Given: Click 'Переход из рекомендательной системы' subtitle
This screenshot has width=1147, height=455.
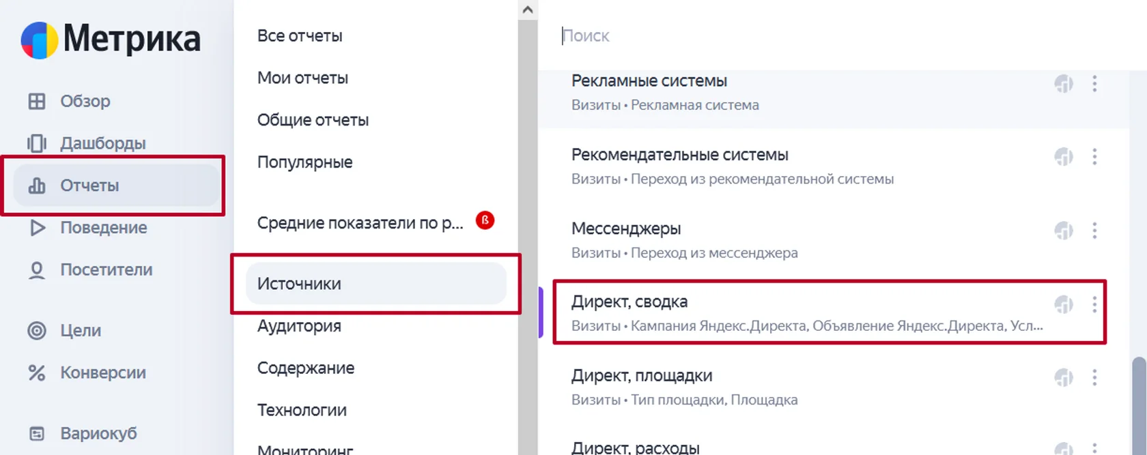Looking at the screenshot, I should click(x=762, y=179).
